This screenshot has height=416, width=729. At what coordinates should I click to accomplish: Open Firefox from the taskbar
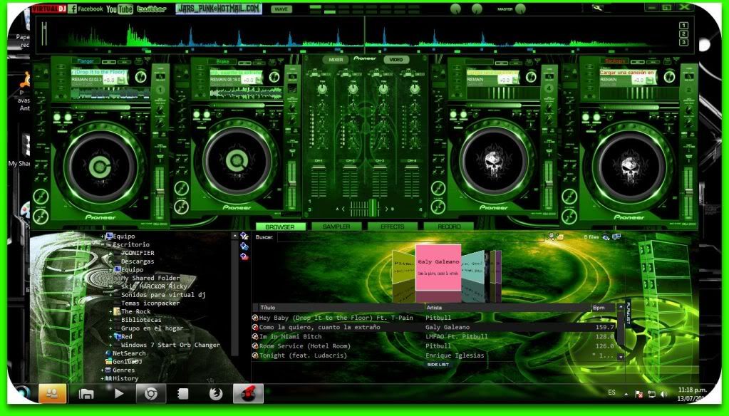pos(214,393)
